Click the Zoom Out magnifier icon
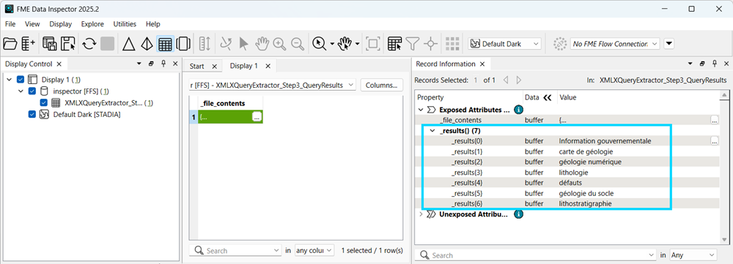 coord(298,44)
